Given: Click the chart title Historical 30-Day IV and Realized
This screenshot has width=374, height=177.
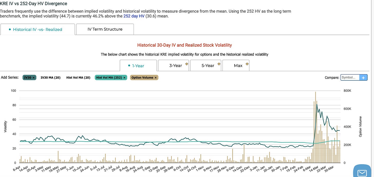Looking at the screenshot, I should (184, 45).
